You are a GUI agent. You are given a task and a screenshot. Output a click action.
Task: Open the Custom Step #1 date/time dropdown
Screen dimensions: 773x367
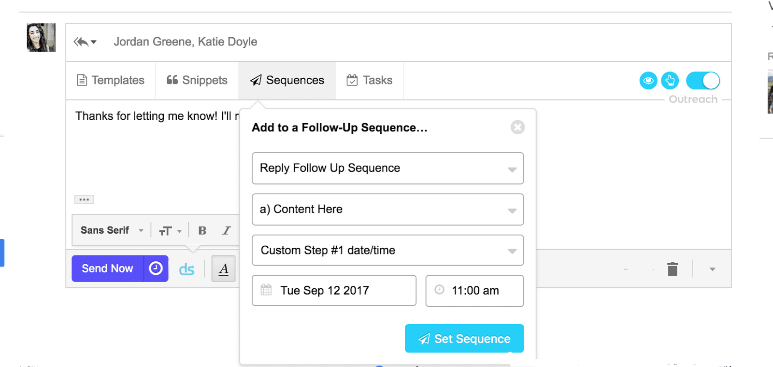coord(387,251)
